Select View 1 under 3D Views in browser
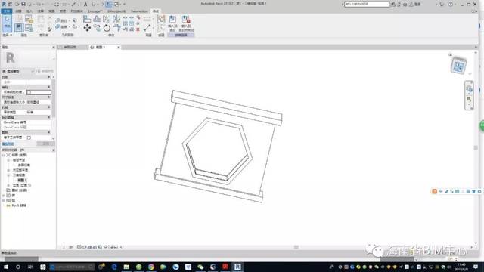This screenshot has height=272, width=484. click(x=22, y=180)
